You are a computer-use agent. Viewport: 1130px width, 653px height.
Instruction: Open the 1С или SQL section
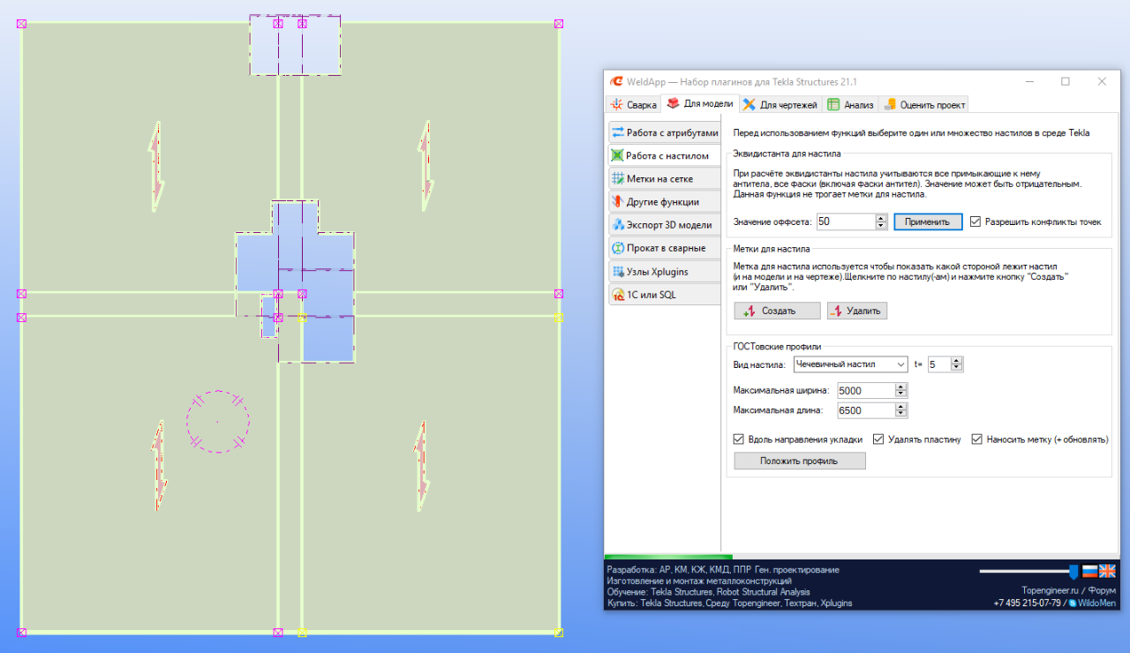pos(664,295)
